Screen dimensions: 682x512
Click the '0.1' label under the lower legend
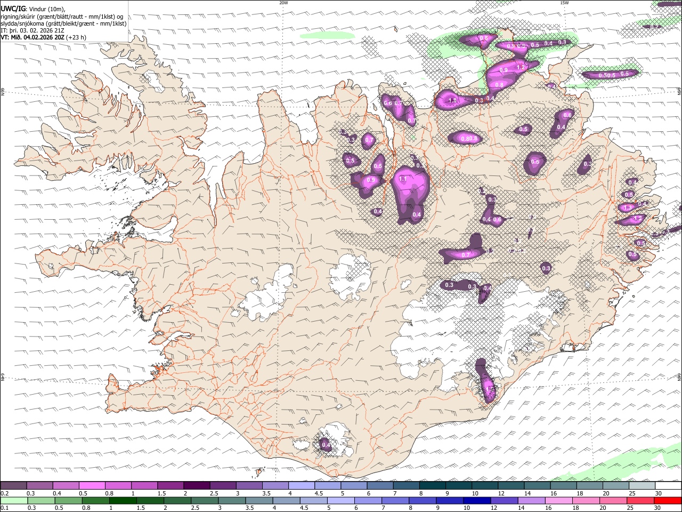coord(5,508)
